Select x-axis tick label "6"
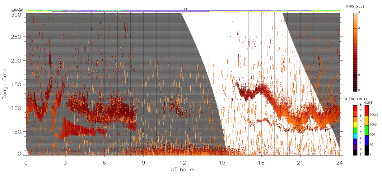Viewport: 382px width, 176px height. coord(104,162)
